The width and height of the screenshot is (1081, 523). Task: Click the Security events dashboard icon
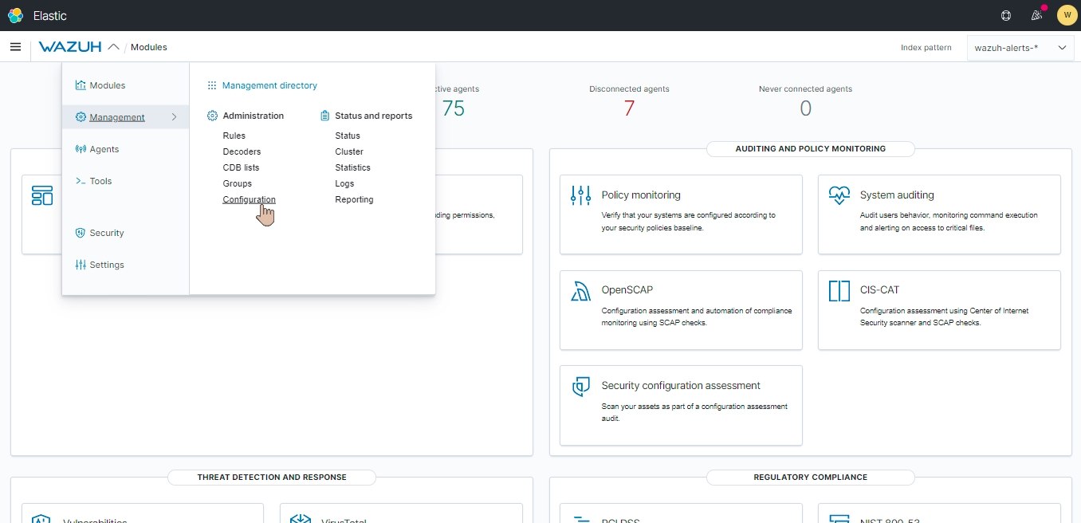(42, 195)
